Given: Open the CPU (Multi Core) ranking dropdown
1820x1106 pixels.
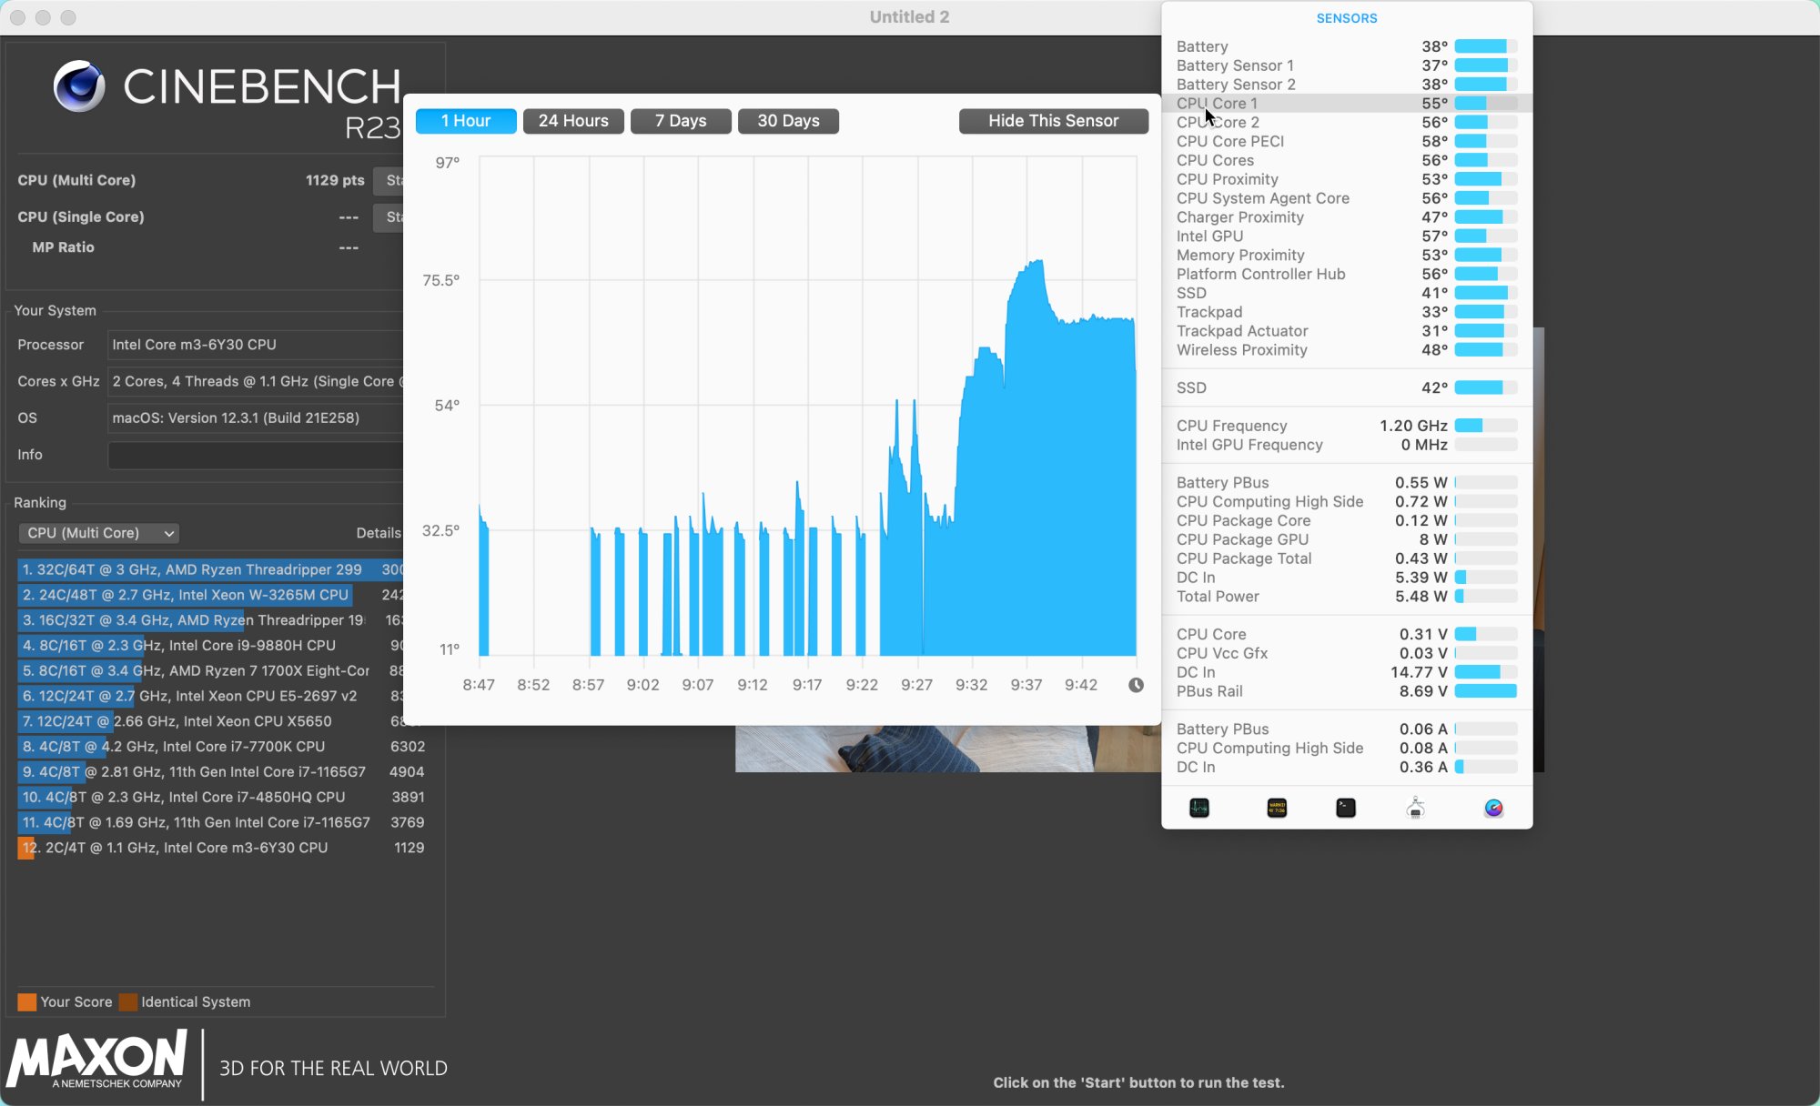Looking at the screenshot, I should [x=98, y=533].
